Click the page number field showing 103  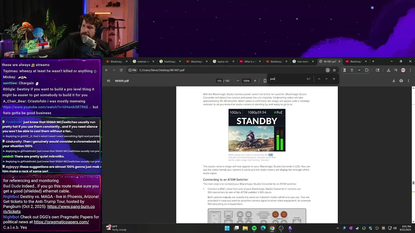219,81
